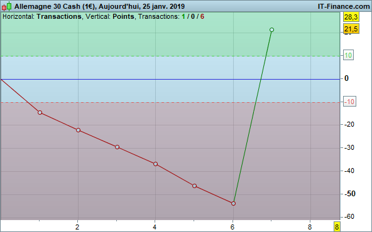Screen dimensions: 372x232
Task: Click the -40 label on vertical axis
Action: (x=349, y=171)
